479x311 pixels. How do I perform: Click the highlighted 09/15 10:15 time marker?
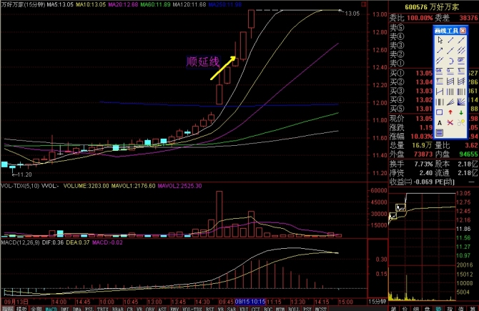click(x=250, y=302)
